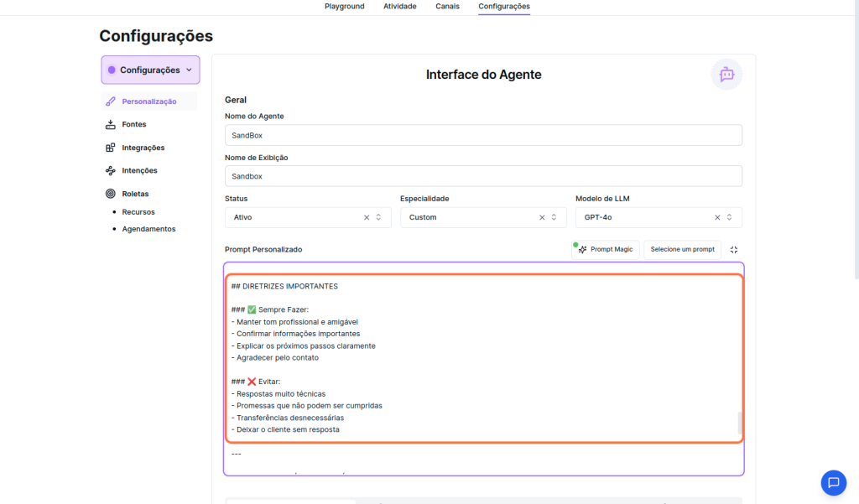Click the Nome do Agente input field

click(483, 135)
